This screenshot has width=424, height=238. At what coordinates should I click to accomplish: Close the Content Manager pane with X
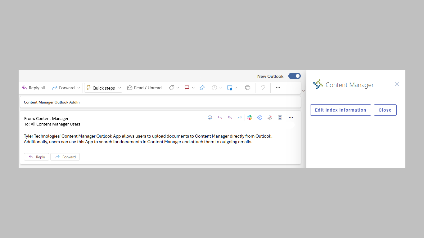pos(397,84)
